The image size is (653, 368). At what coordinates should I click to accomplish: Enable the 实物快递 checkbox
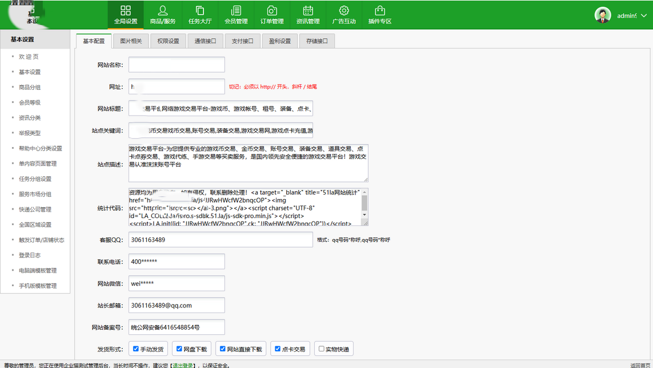tap(322, 348)
